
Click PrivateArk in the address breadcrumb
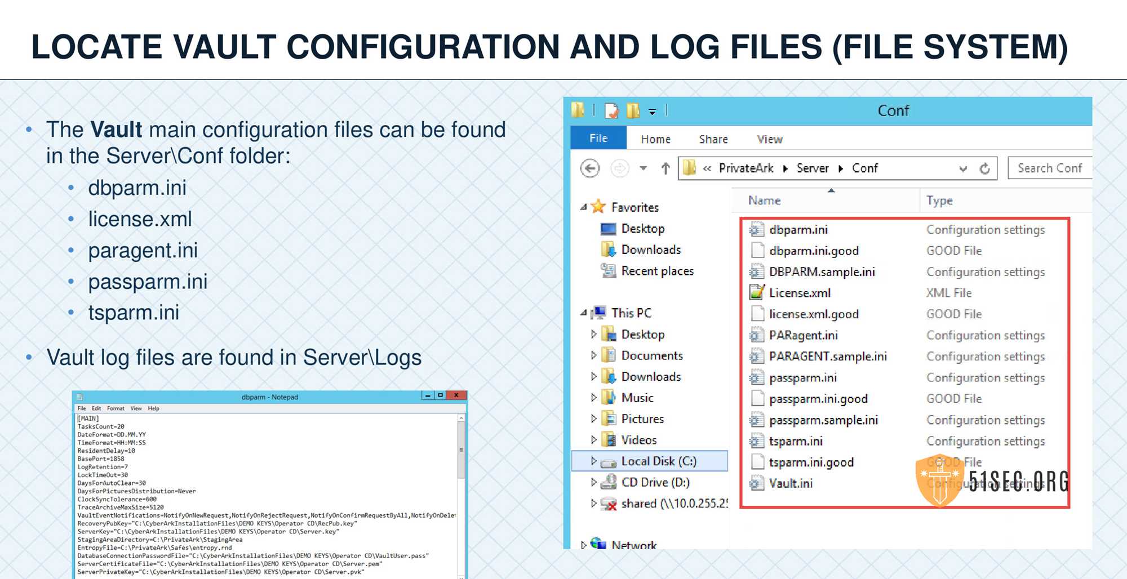[x=746, y=168]
